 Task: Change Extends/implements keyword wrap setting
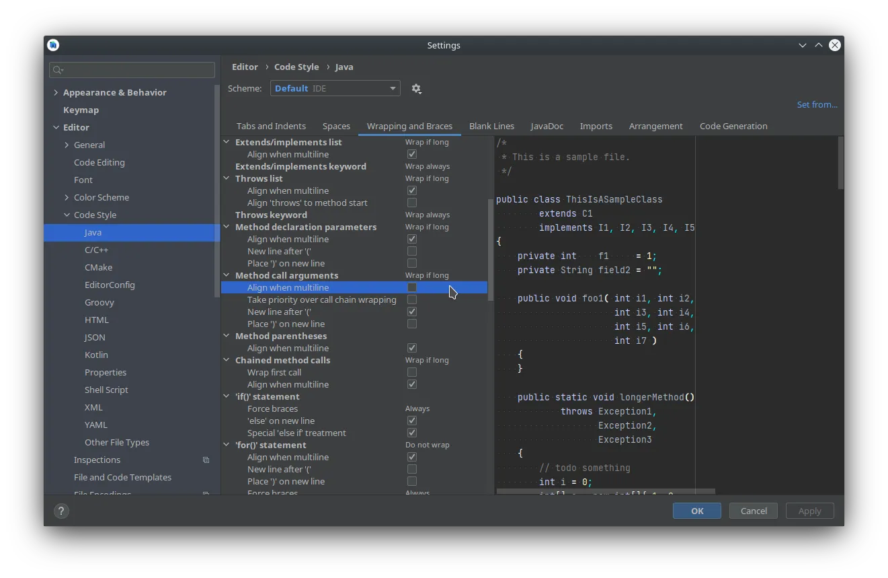click(428, 166)
